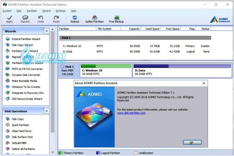The width and height of the screenshot is (234, 156).
Task: Open the Disk menu
Action: coord(19,11)
